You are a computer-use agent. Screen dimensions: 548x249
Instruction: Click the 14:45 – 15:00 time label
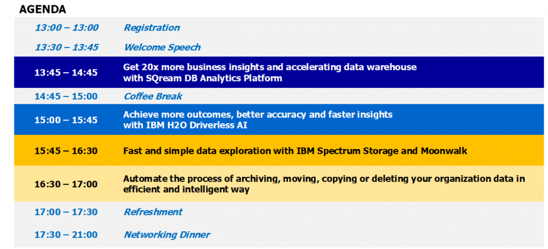pos(66,96)
